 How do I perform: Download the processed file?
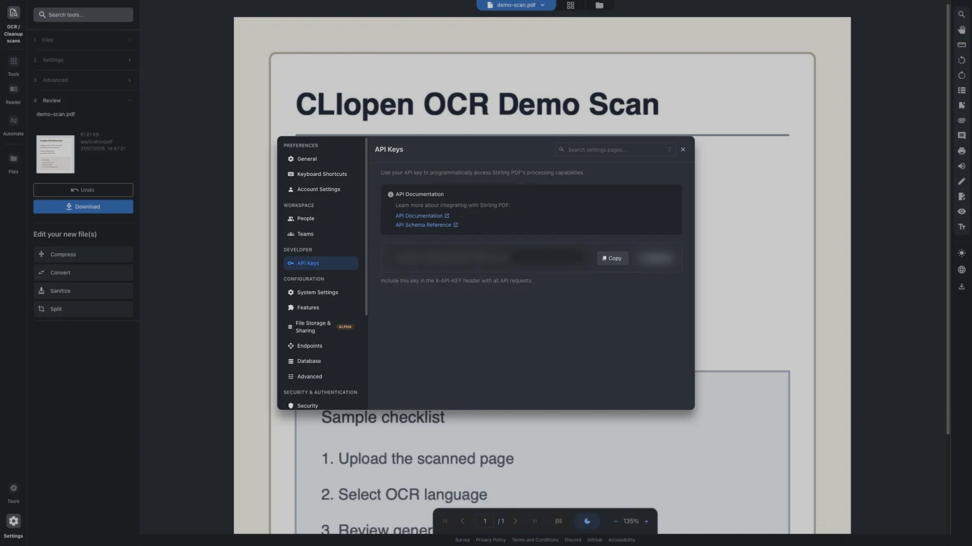[x=83, y=207]
